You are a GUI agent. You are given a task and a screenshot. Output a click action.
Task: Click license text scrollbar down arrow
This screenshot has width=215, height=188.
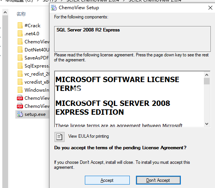point(207,124)
